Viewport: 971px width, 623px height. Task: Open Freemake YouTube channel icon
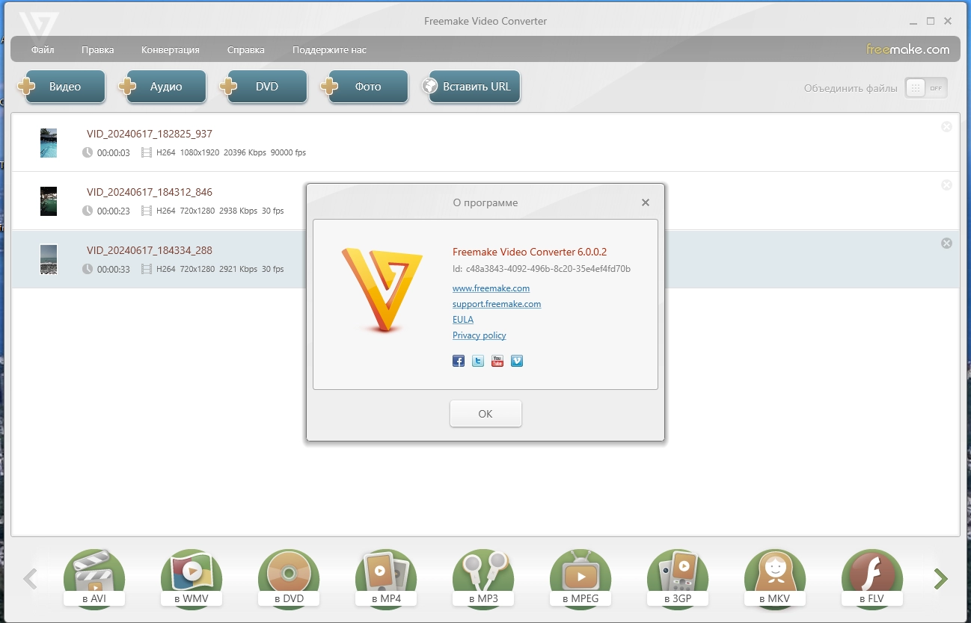click(497, 361)
